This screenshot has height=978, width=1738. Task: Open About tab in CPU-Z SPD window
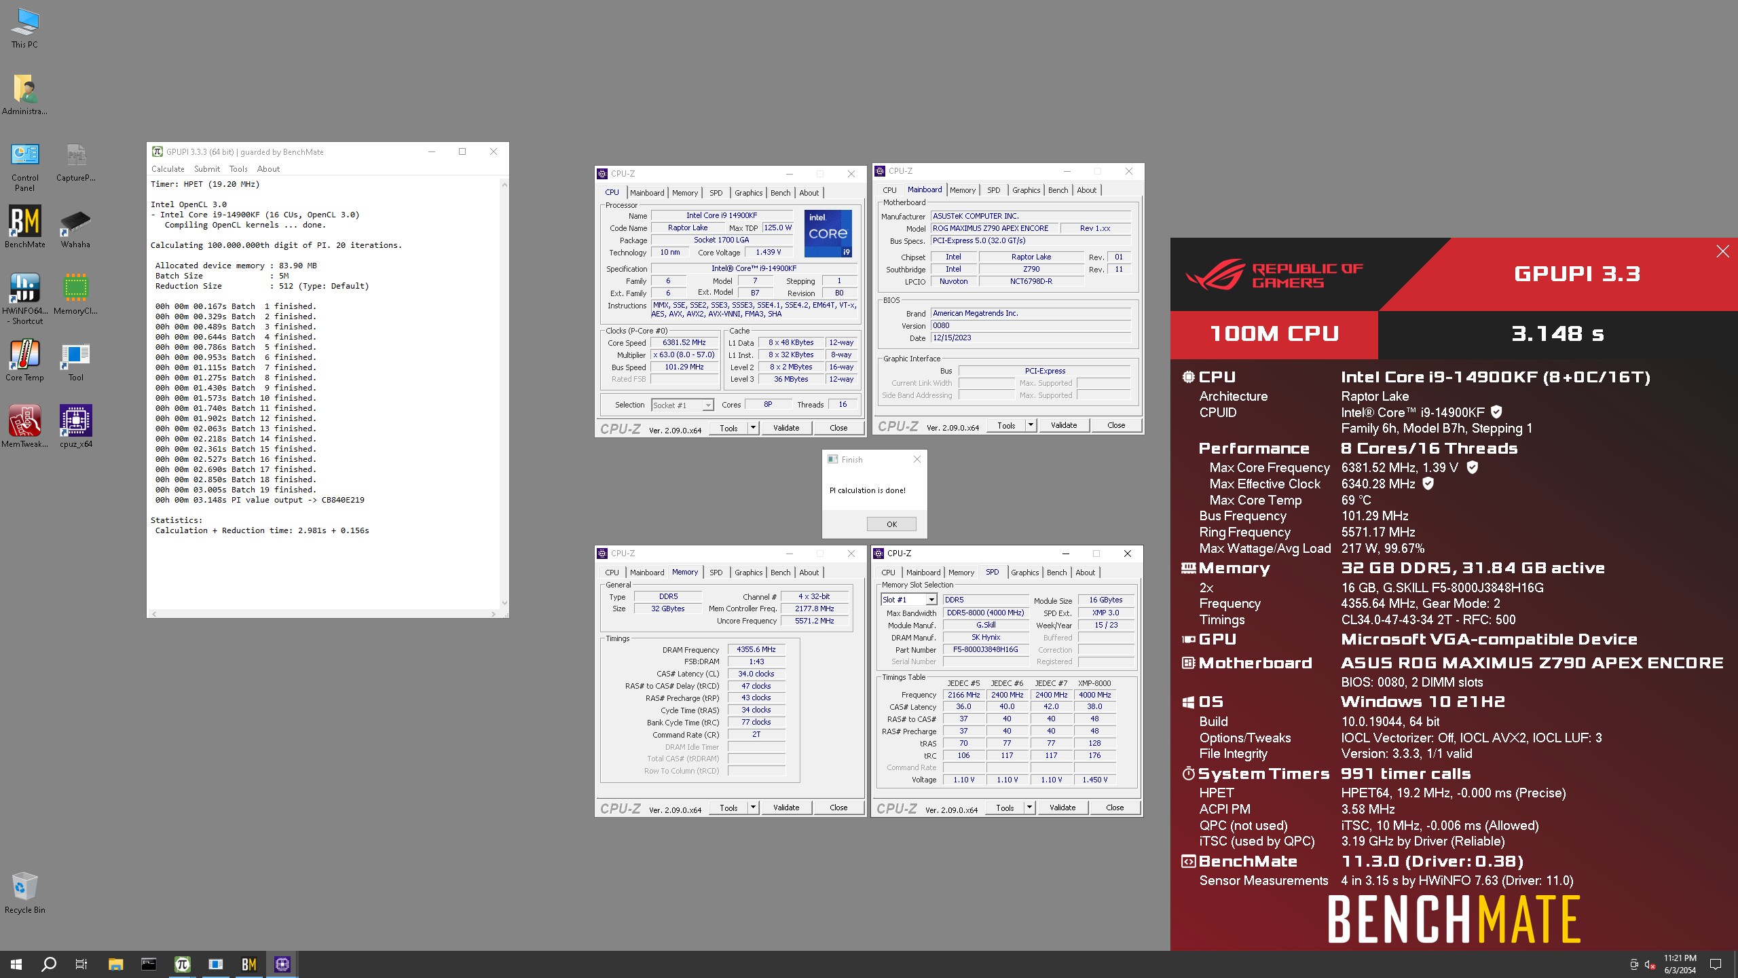click(x=1085, y=573)
